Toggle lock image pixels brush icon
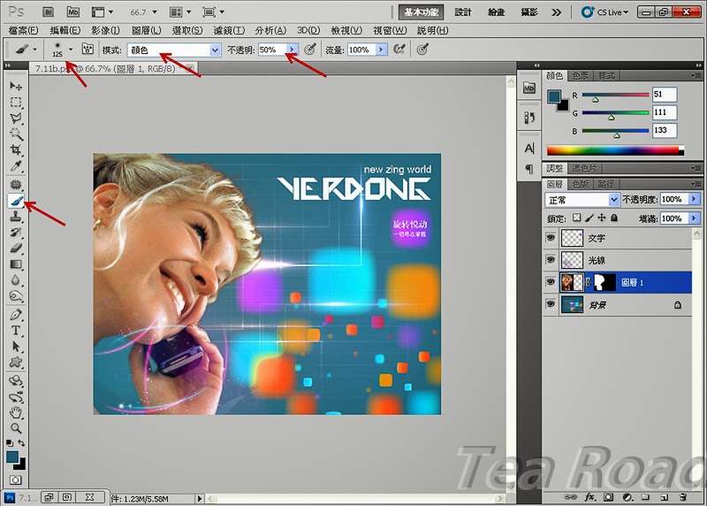The width and height of the screenshot is (707, 506). click(589, 218)
